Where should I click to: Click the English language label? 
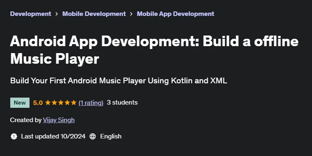[x=111, y=136]
